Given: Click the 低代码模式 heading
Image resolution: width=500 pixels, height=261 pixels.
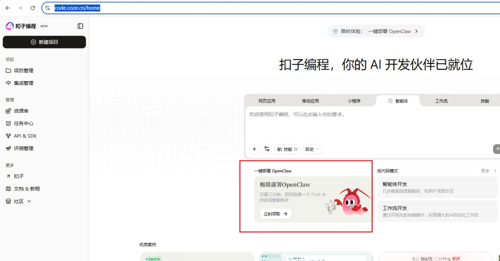Looking at the screenshot, I should pyautogui.click(x=387, y=171).
